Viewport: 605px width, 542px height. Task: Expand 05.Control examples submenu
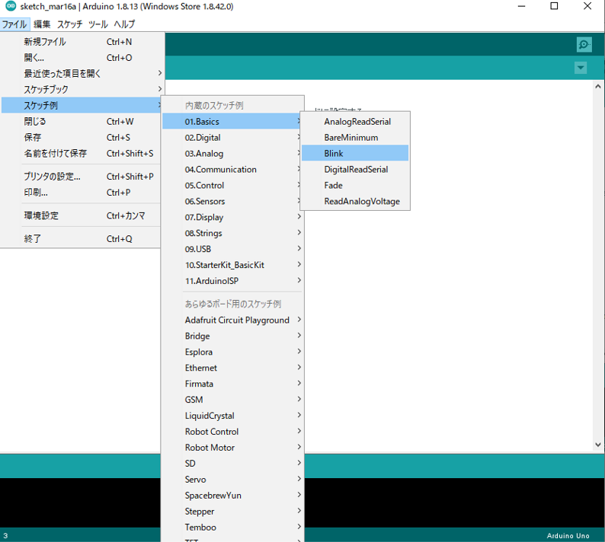[232, 185]
